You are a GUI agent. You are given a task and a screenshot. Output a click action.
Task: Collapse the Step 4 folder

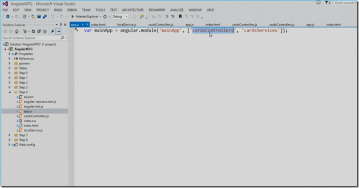click(x=10, y=92)
